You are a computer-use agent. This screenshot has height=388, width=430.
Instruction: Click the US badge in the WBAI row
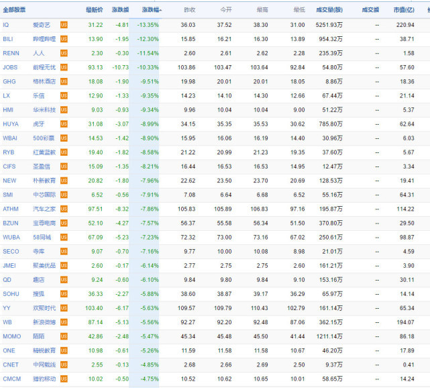point(64,138)
